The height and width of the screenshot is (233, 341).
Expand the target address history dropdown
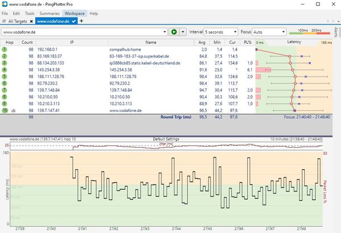pyautogui.click(x=164, y=32)
